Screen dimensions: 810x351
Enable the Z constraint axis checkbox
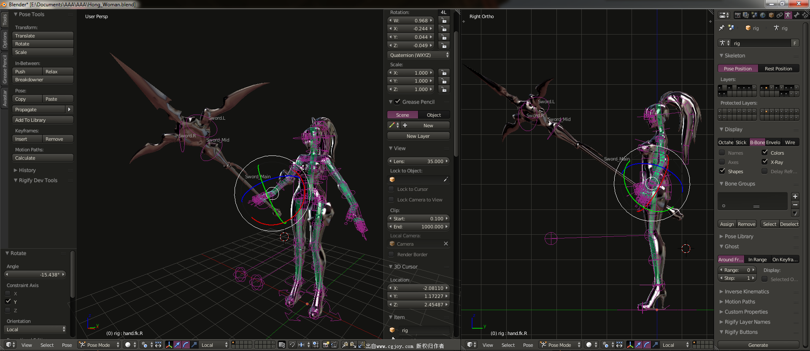pos(8,310)
